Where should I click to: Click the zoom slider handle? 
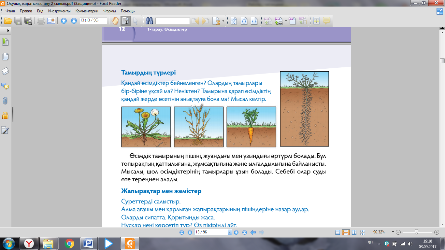point(416,232)
